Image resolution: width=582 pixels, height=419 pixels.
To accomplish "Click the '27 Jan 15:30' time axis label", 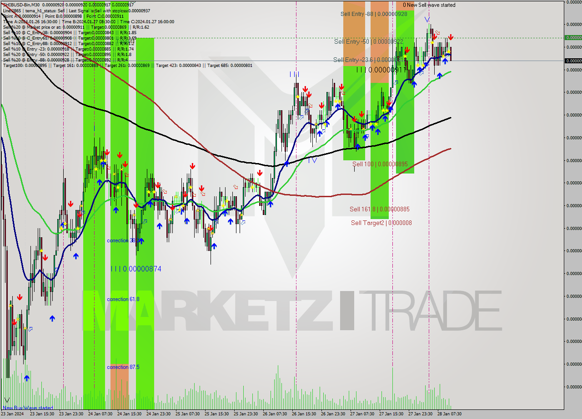I will (x=391, y=414).
